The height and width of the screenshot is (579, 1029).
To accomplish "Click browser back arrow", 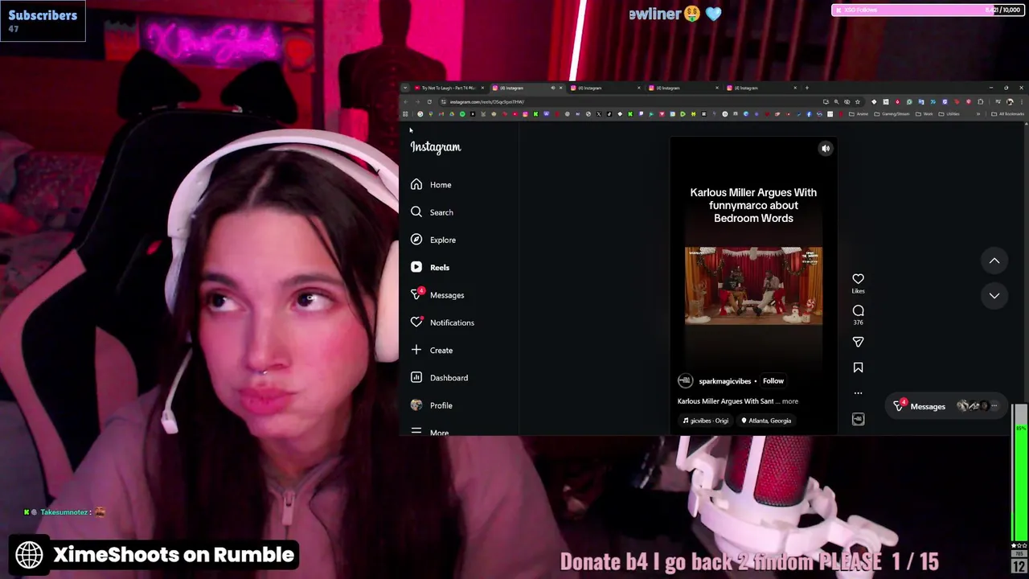I will tap(405, 102).
